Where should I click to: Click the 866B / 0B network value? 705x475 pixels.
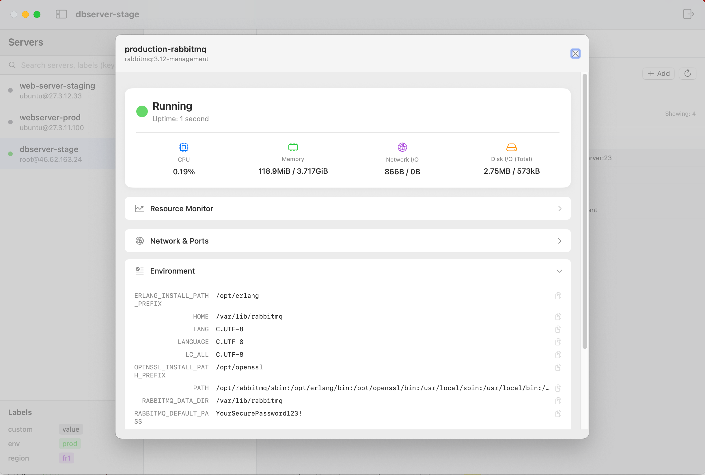tap(402, 172)
